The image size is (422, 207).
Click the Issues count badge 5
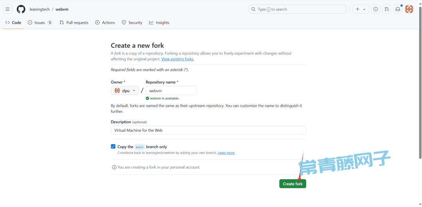50,23
